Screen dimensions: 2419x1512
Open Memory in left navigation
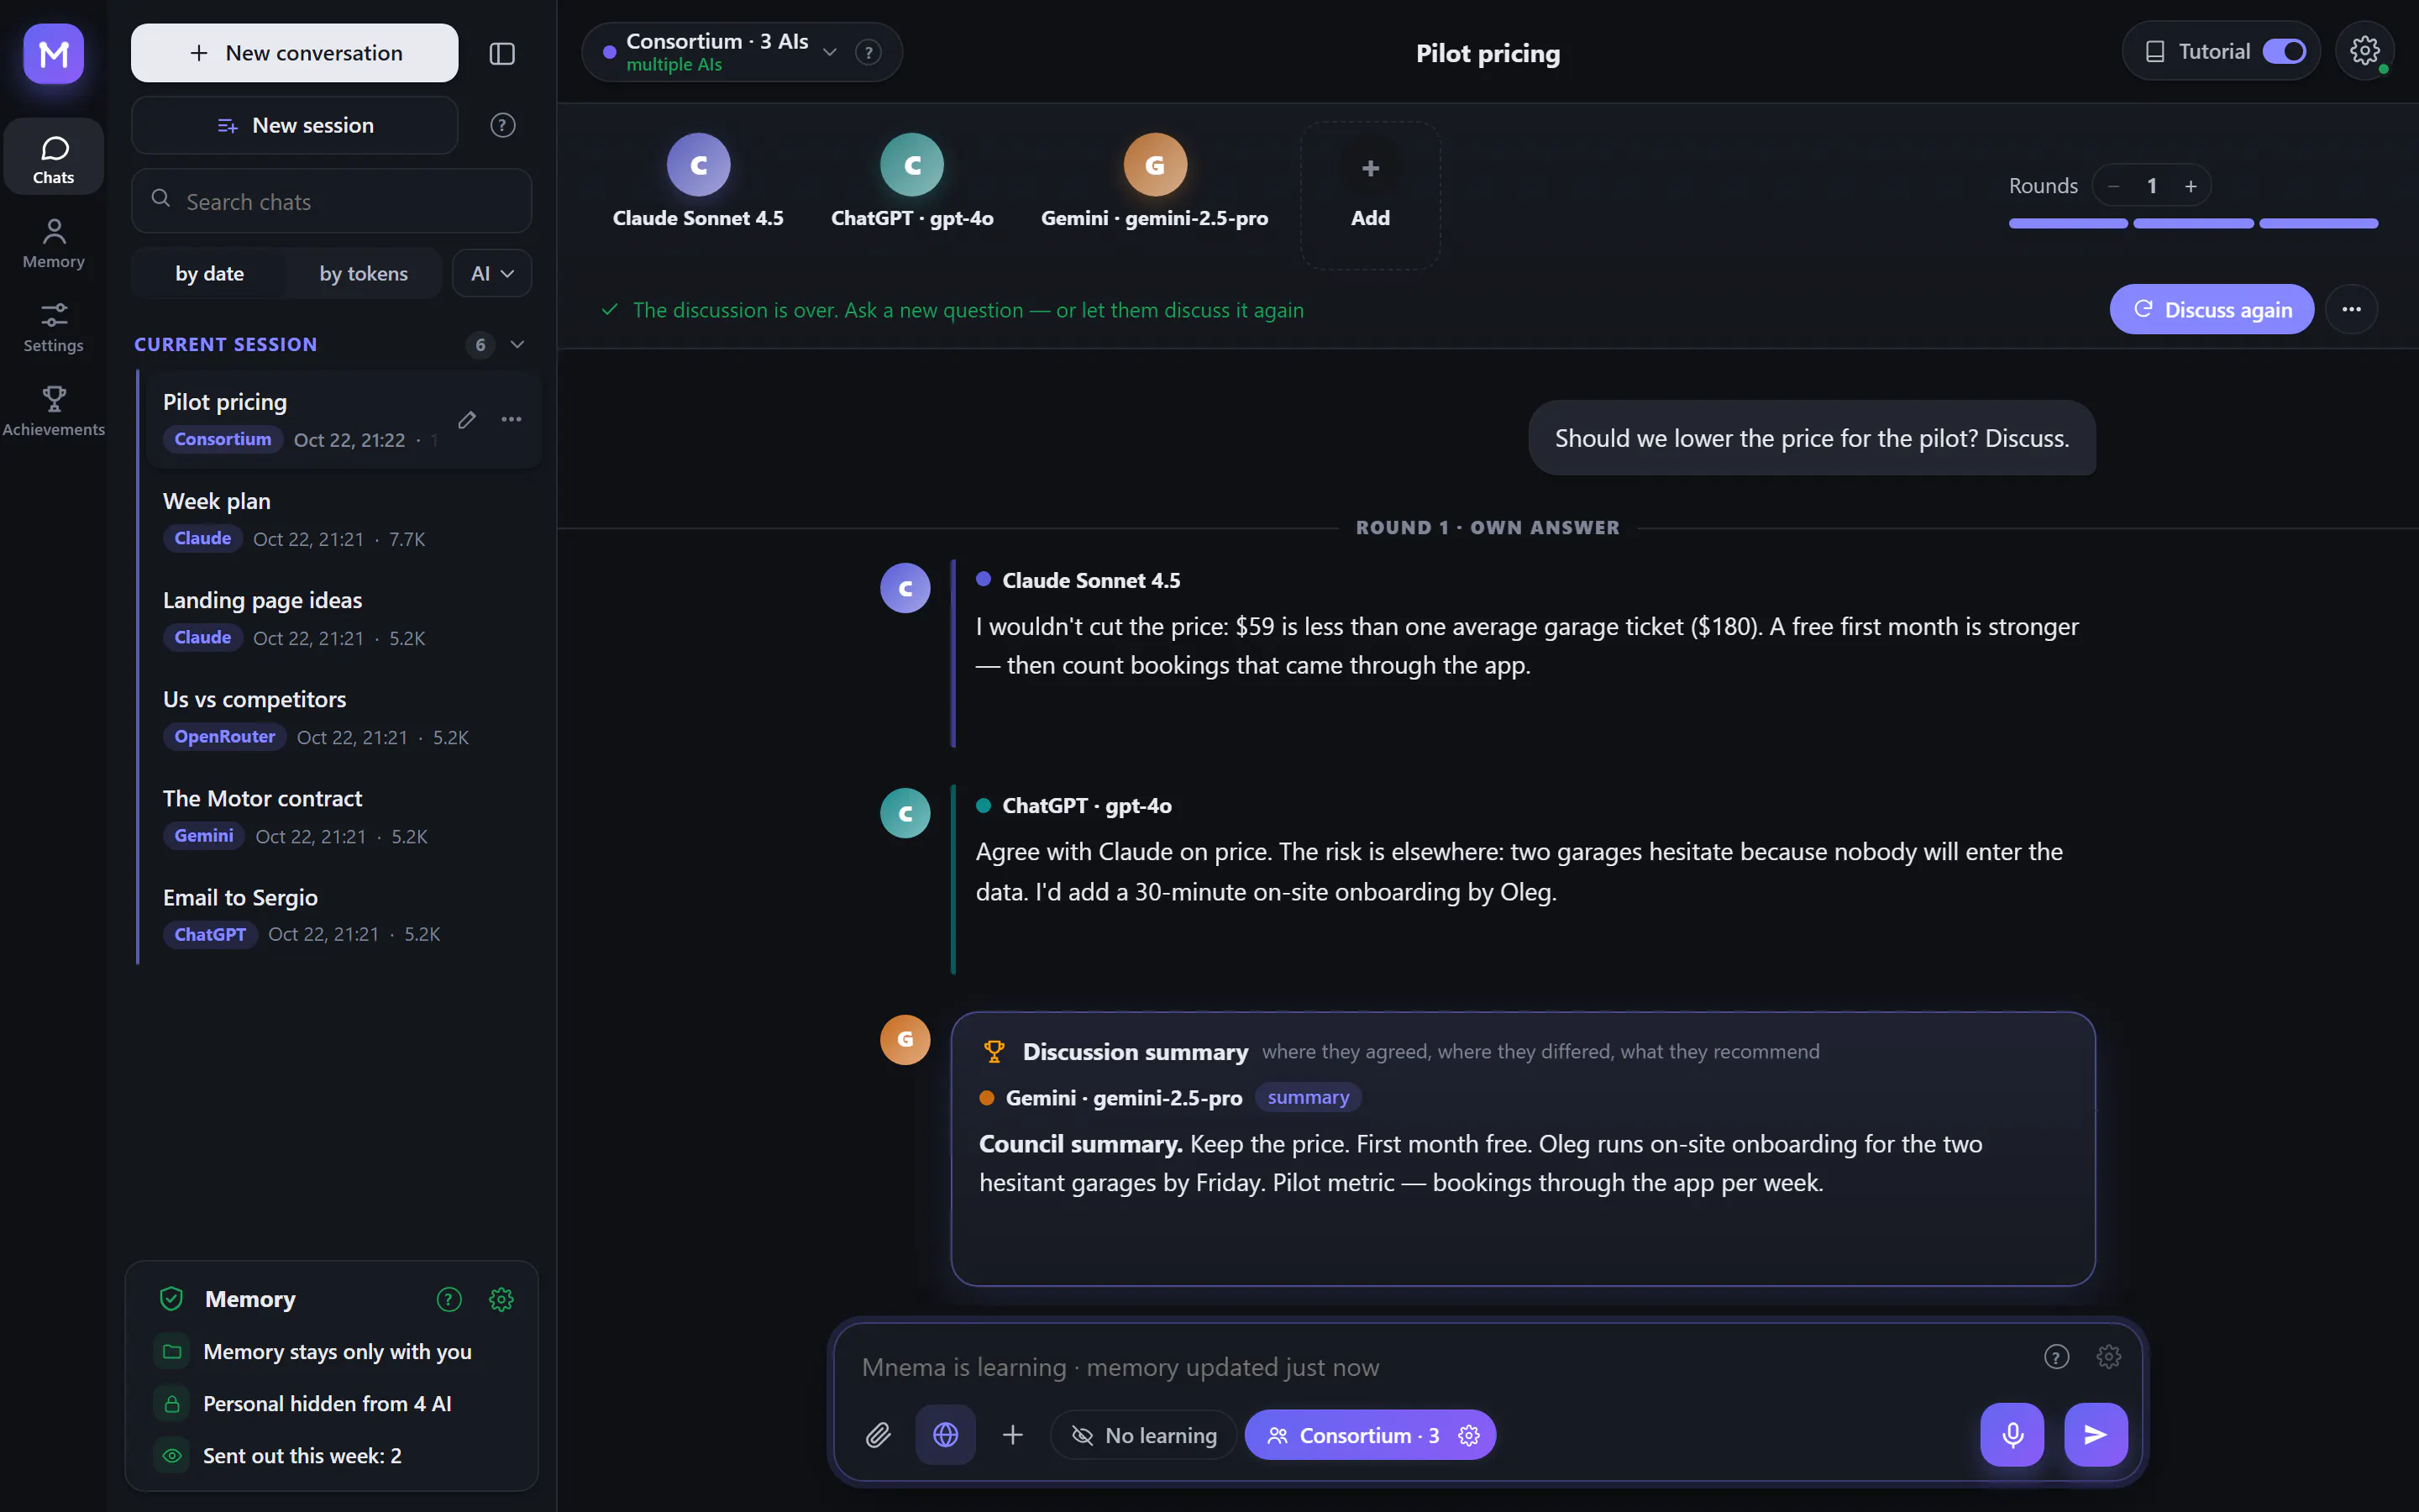point(54,243)
